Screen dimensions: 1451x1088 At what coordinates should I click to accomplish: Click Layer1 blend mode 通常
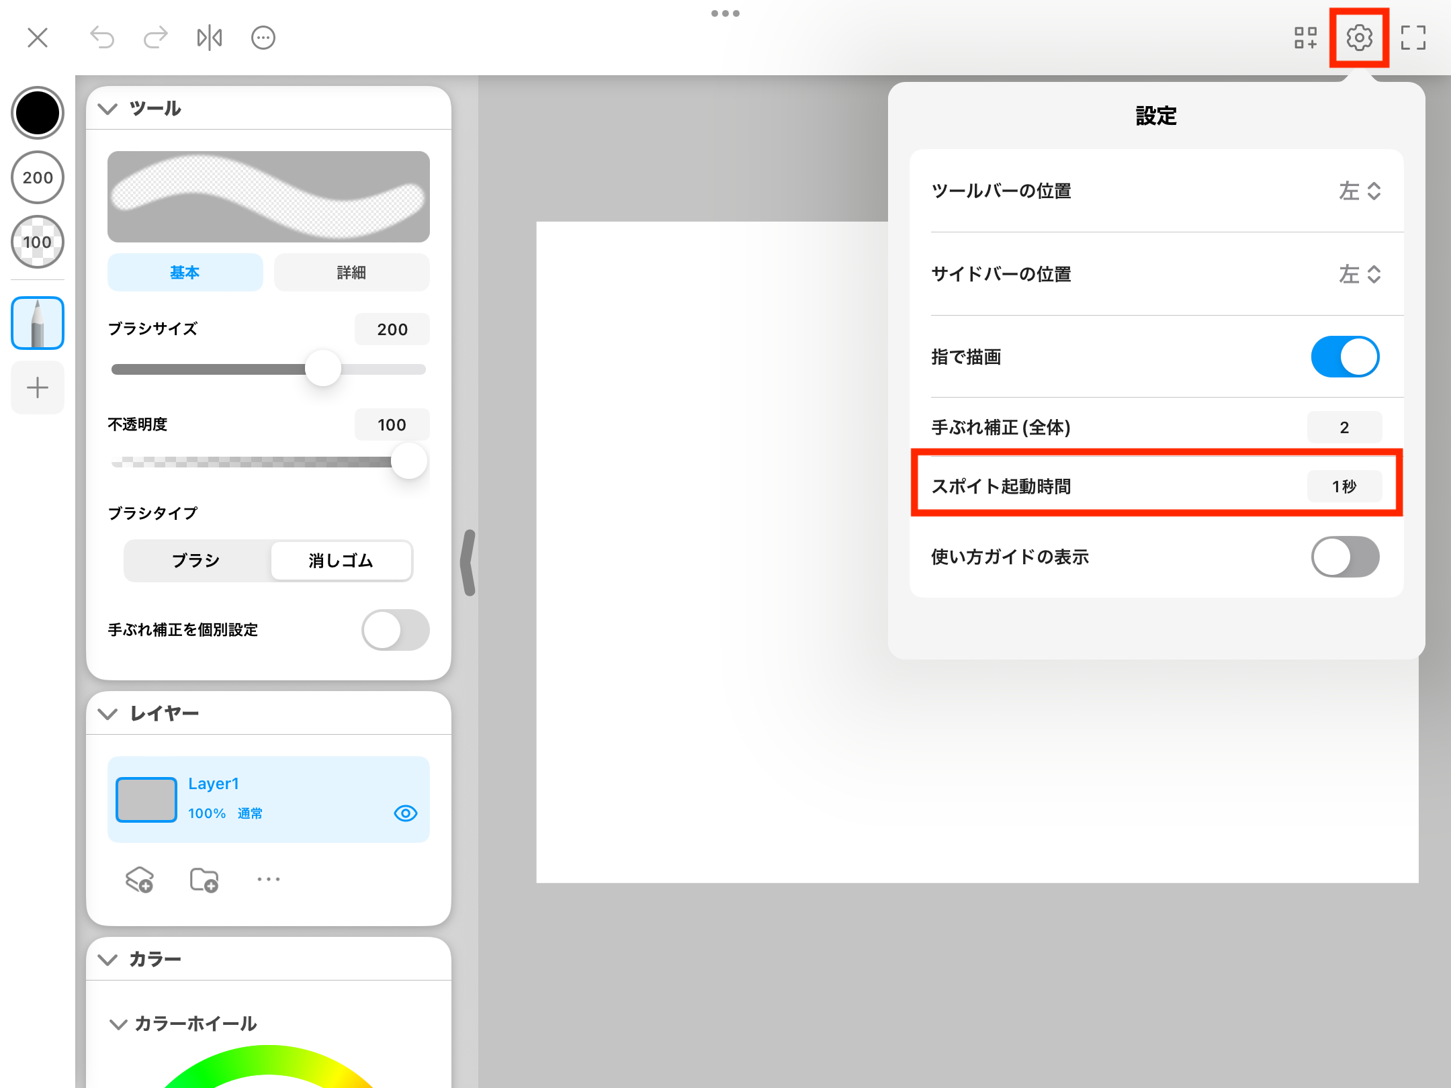click(x=250, y=813)
